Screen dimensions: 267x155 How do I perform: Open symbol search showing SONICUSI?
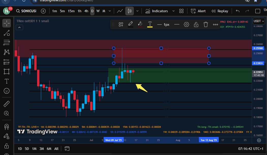(x=26, y=11)
